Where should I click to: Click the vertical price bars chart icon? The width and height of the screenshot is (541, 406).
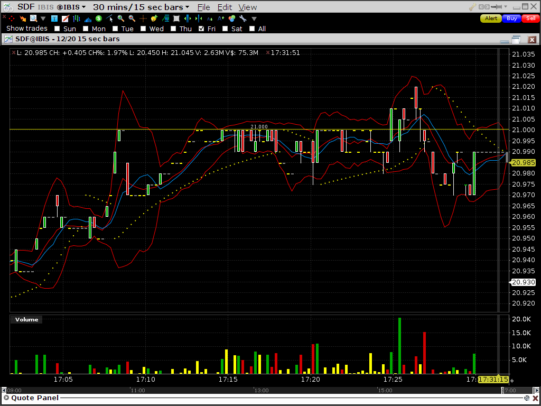pyautogui.click(x=76, y=19)
